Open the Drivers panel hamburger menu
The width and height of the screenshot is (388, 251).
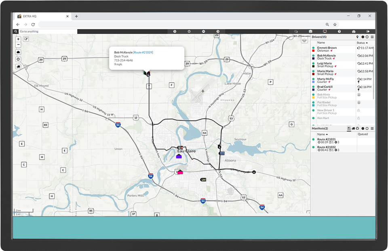(372, 37)
